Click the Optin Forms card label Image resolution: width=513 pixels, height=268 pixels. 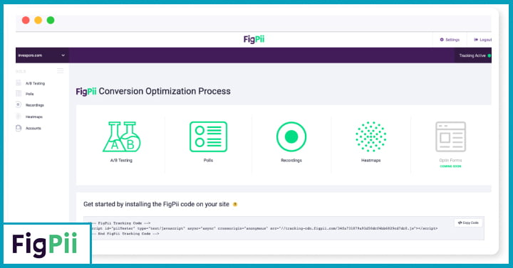pyautogui.click(x=450, y=160)
